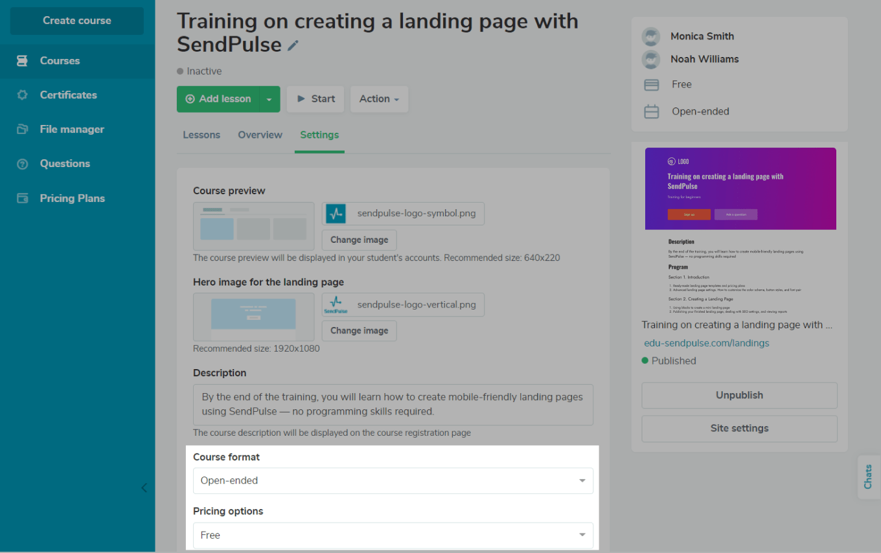Click the Pricing Plans wallet icon

[22, 198]
